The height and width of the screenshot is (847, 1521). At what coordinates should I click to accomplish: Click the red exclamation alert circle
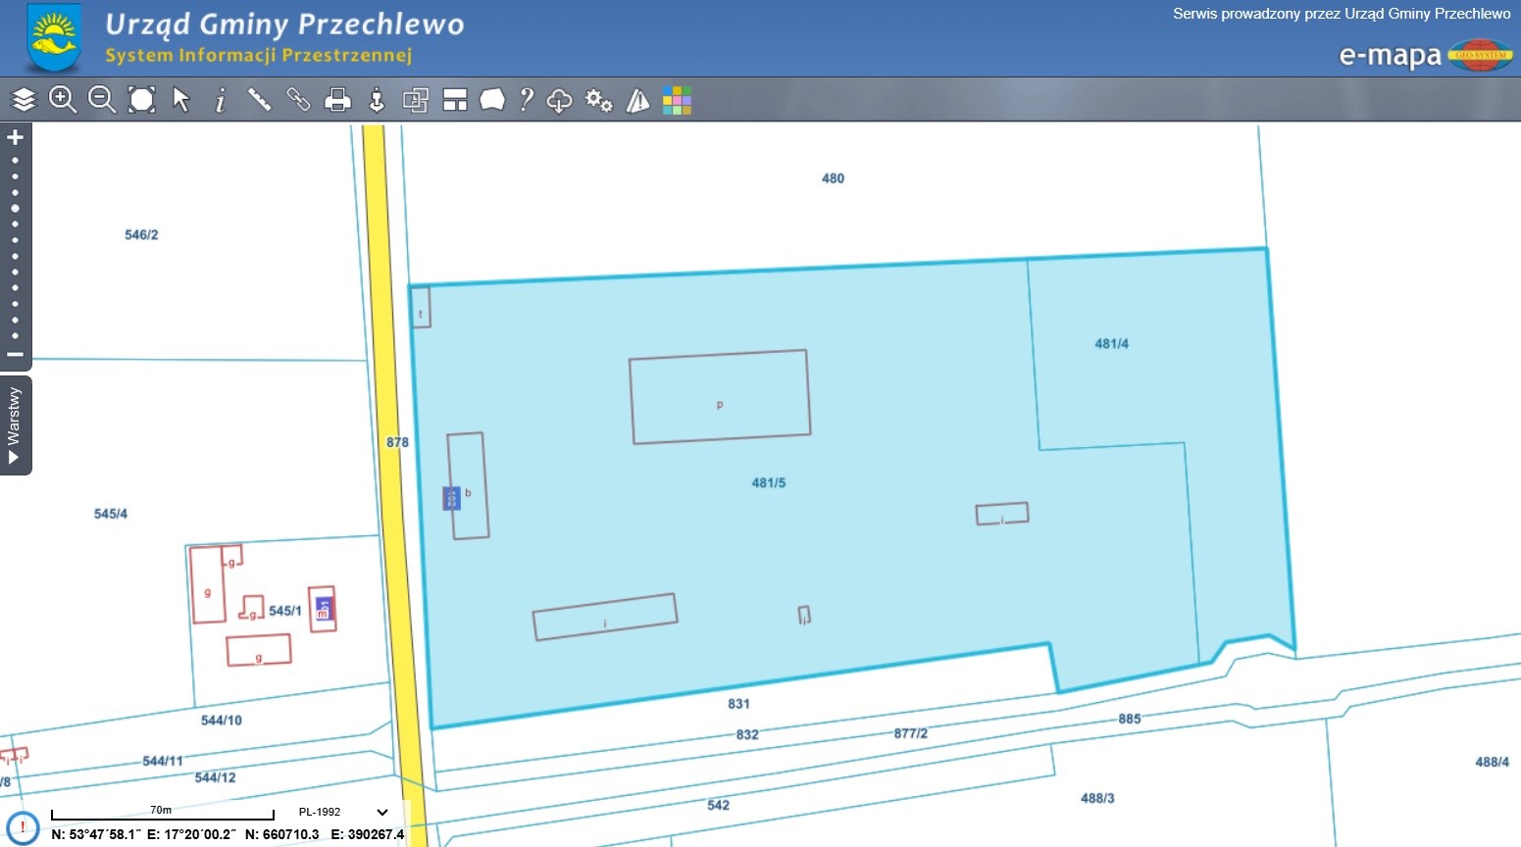[23, 827]
